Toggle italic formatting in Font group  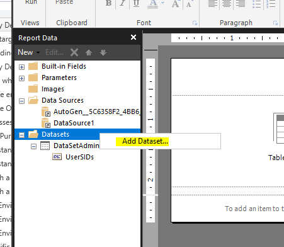pos(122,3)
